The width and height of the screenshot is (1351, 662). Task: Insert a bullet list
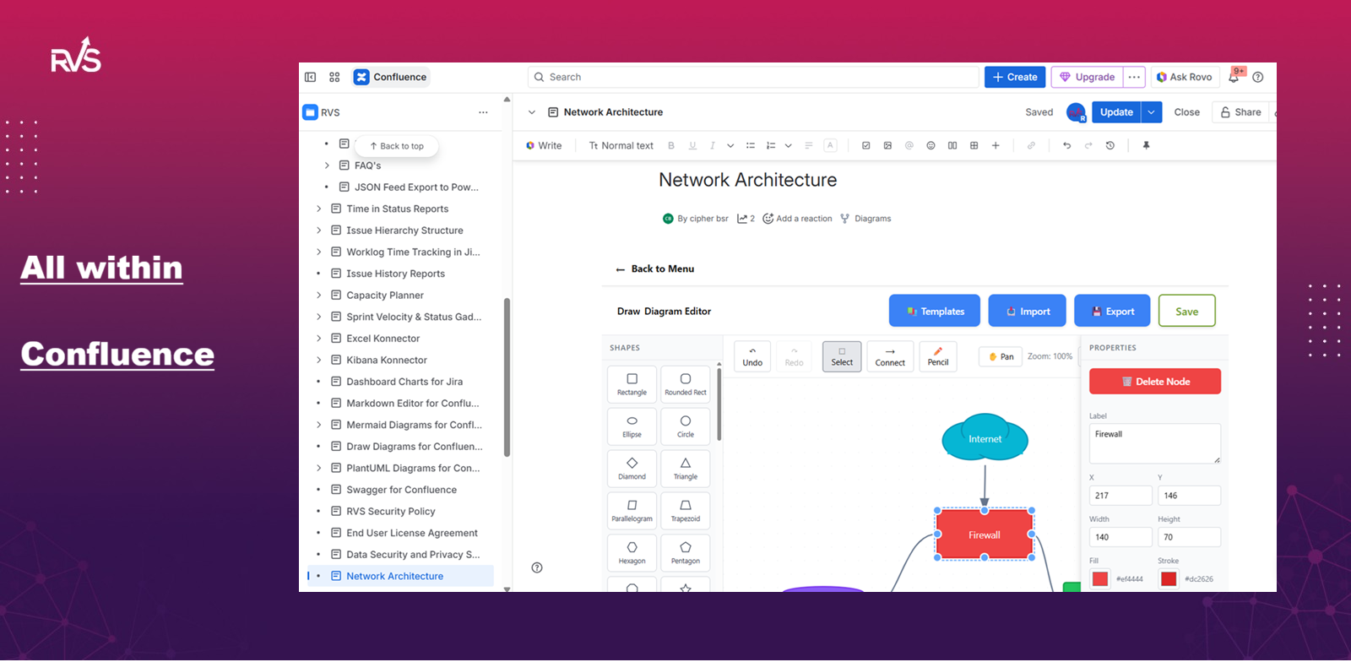click(x=751, y=145)
